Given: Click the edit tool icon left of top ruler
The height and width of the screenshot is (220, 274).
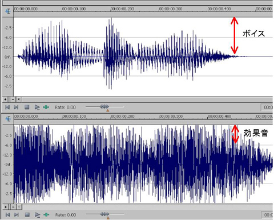Looking at the screenshot, I should point(8,11).
